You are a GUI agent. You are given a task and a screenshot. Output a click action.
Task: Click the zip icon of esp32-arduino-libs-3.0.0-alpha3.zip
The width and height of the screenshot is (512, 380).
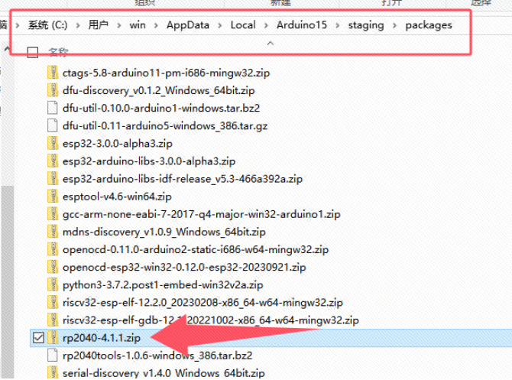(x=53, y=161)
